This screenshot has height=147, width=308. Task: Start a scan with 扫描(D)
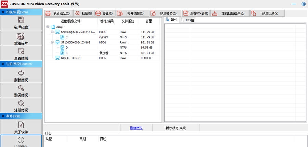click(x=84, y=13)
